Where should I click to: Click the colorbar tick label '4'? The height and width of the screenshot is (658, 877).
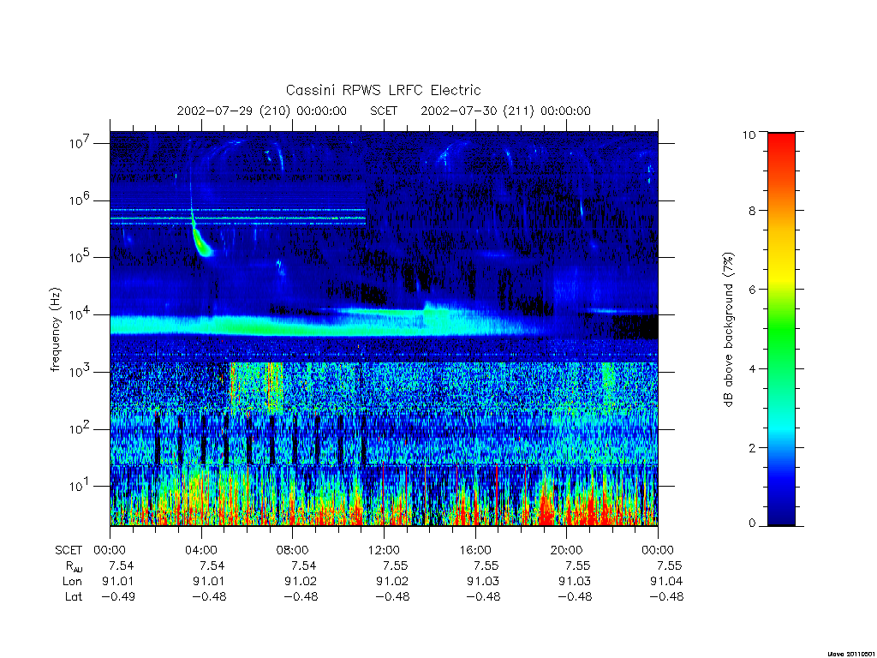[x=752, y=368]
